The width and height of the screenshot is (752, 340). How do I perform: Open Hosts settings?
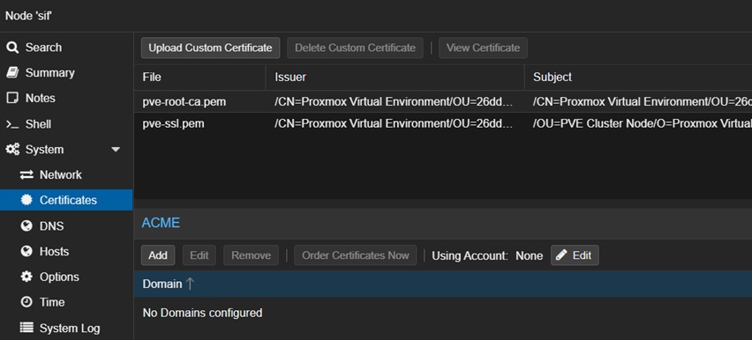(66, 251)
